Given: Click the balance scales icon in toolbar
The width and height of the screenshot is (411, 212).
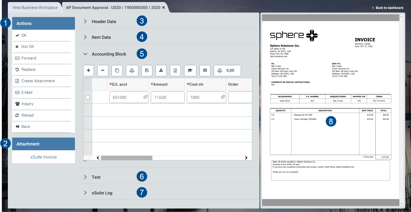Looking at the screenshot, I should click(132, 70).
